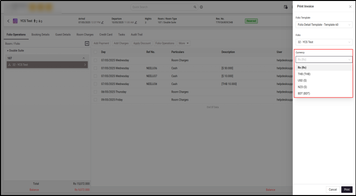This screenshot has height=196, width=356.
Task: Click the Ref No. column header
Action: point(151,52)
